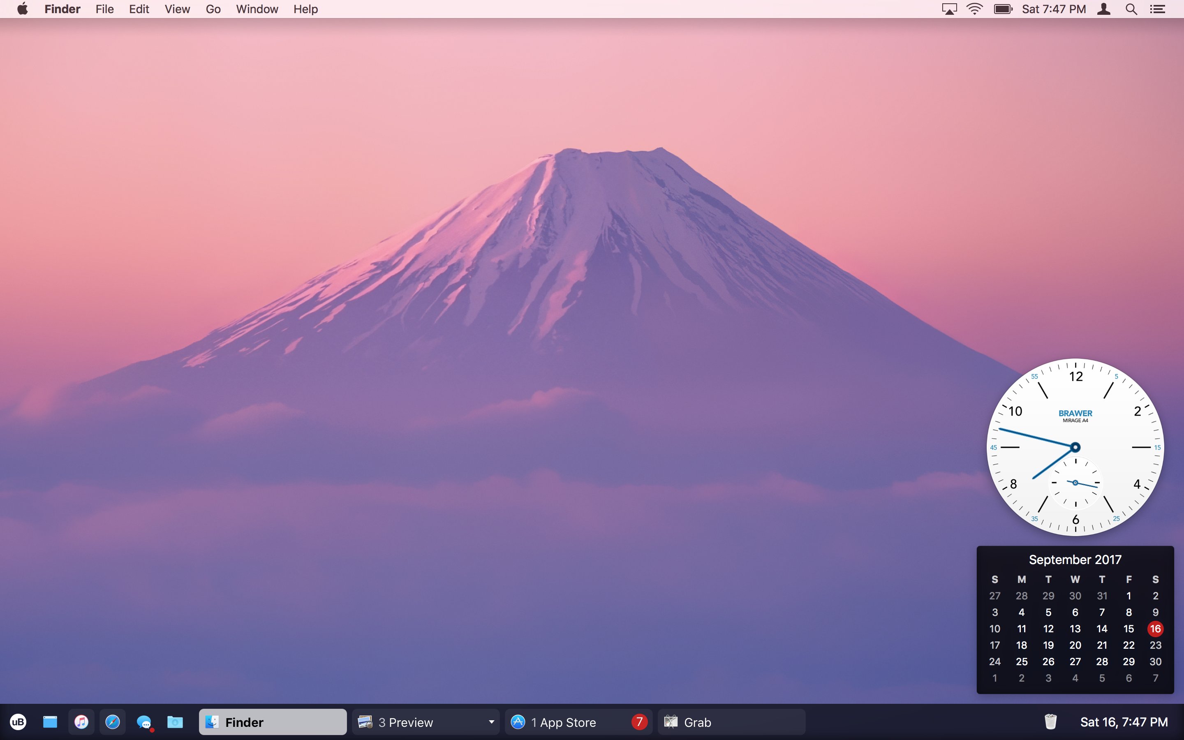Open the AirPlay display menu

click(x=949, y=9)
